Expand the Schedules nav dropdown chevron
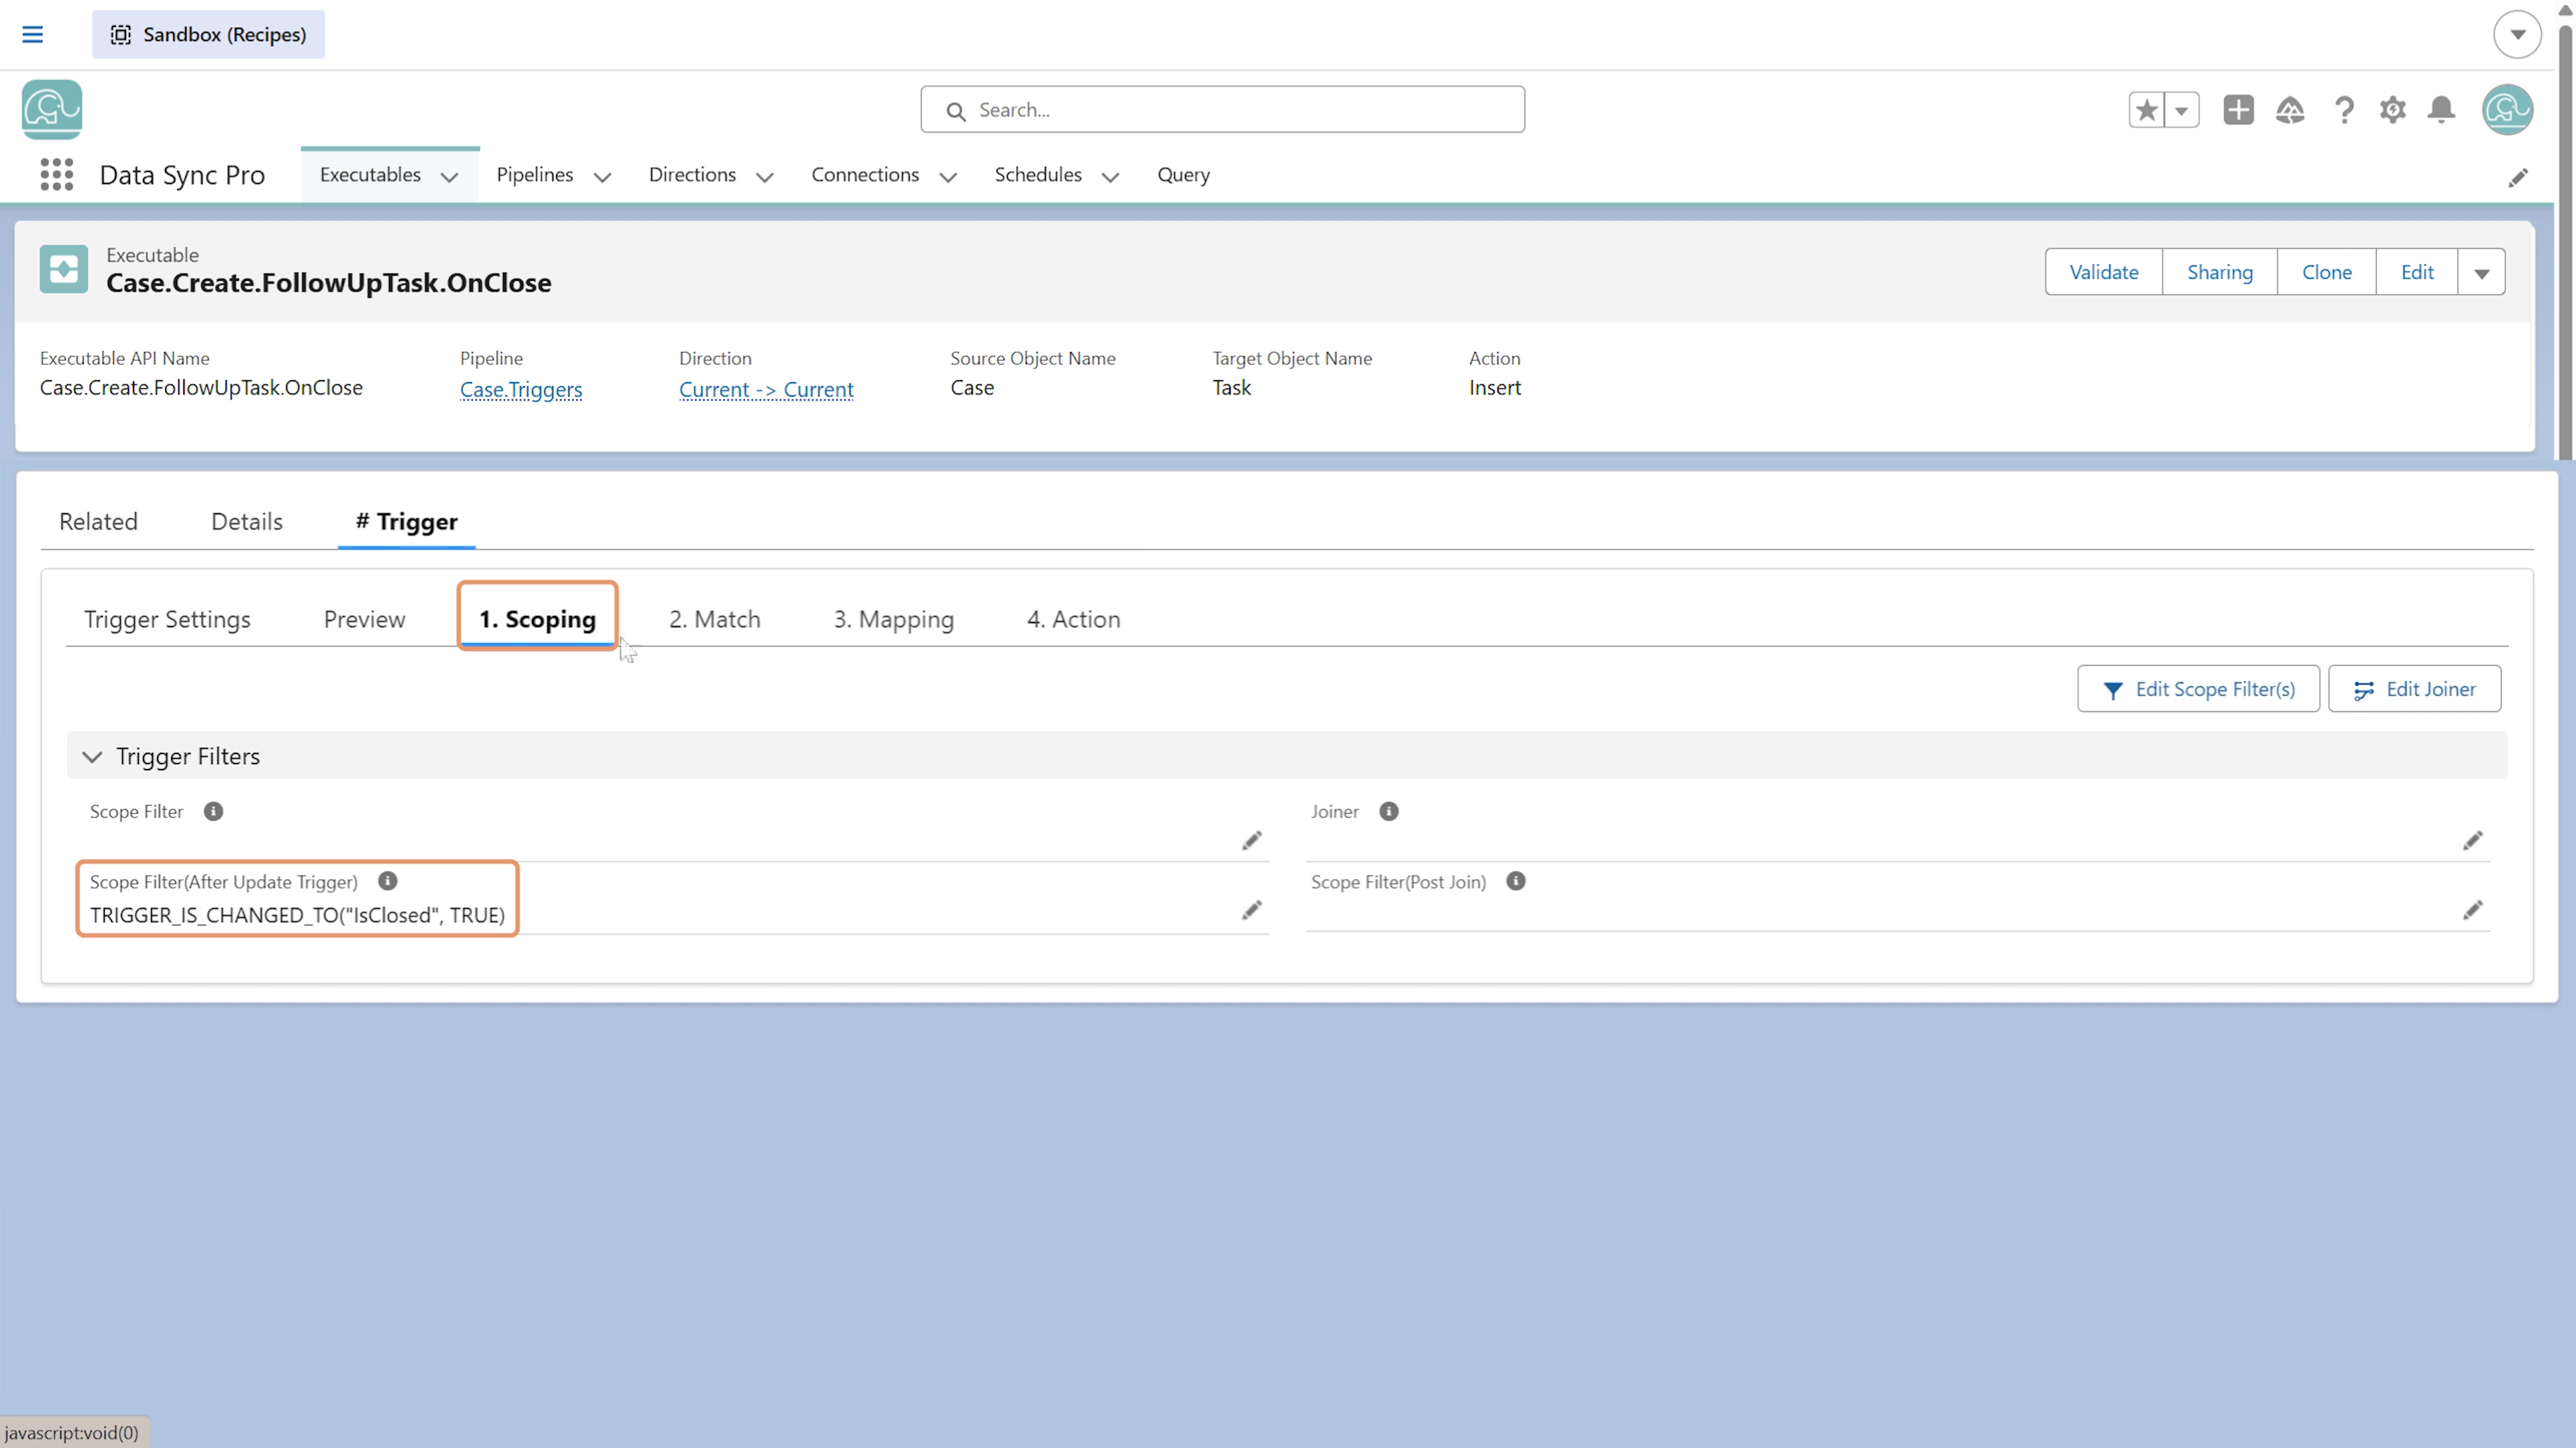 point(1110,177)
